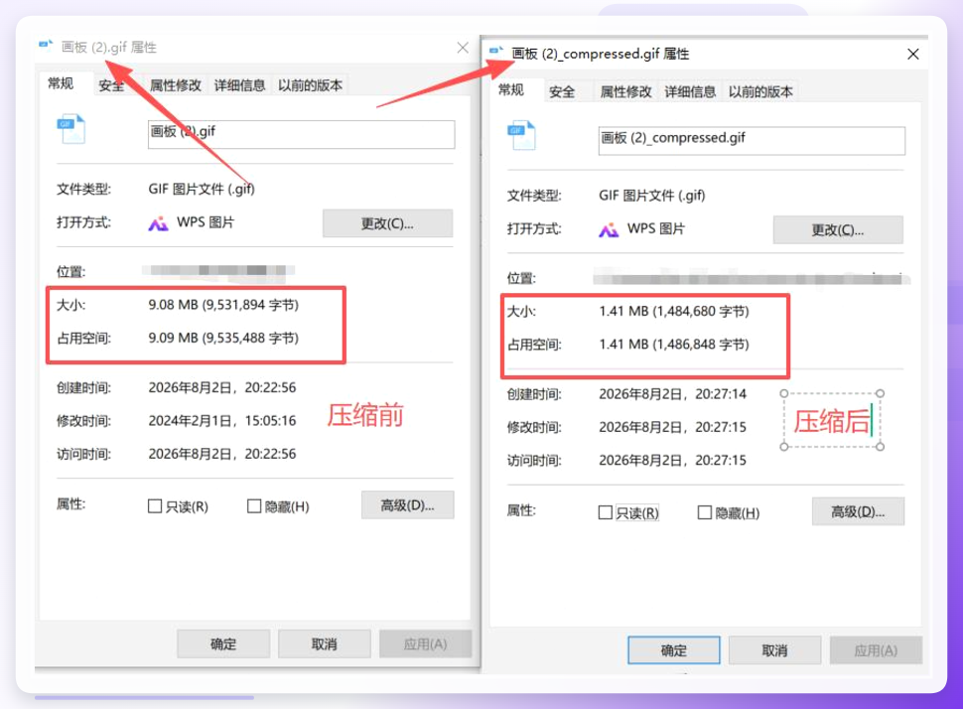Click size value 1.41 MB (1,484,680 字节)

pyautogui.click(x=674, y=311)
